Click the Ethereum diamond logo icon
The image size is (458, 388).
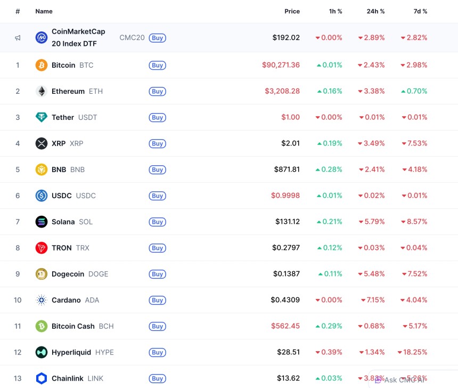[42, 91]
